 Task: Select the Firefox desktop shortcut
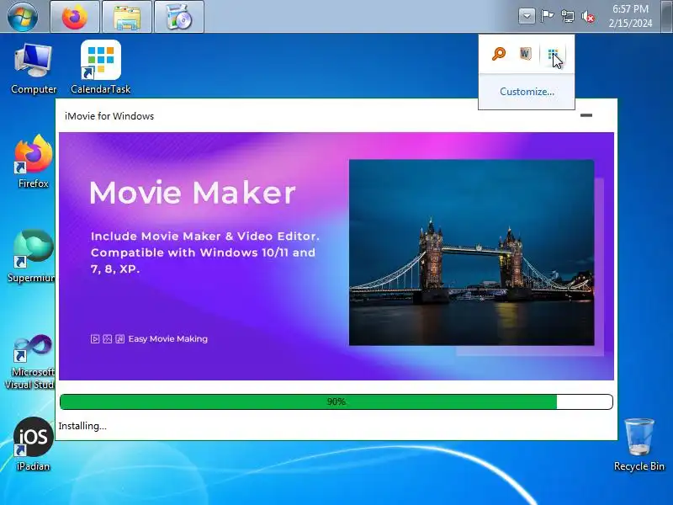(x=33, y=162)
